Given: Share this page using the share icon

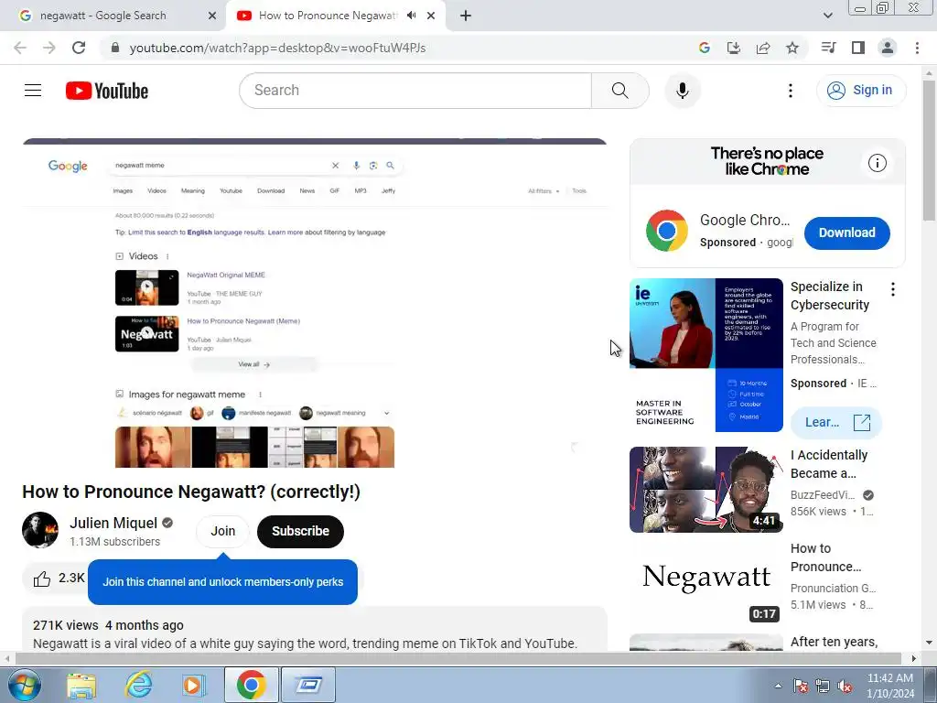Looking at the screenshot, I should click(763, 48).
